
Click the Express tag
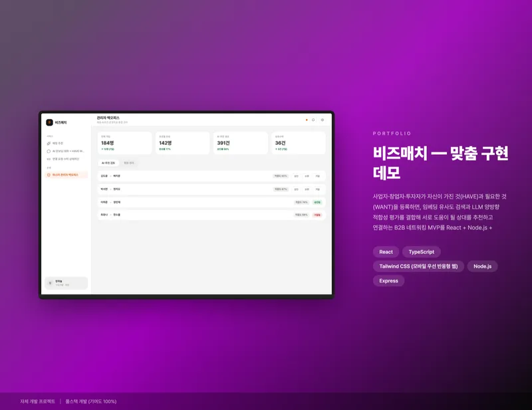[388, 281]
